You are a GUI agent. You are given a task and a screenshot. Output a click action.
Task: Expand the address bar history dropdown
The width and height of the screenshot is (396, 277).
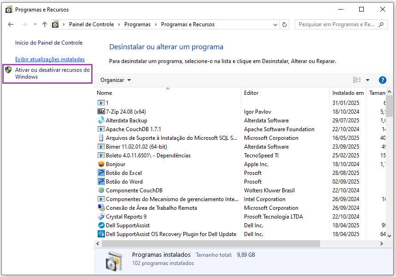tap(275, 24)
